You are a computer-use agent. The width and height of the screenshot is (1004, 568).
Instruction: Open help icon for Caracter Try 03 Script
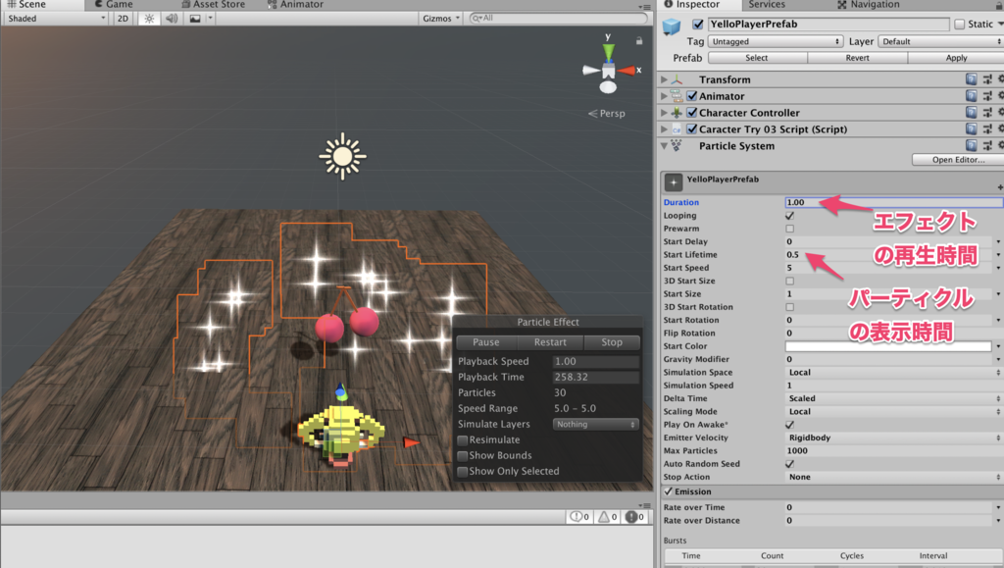(x=972, y=129)
